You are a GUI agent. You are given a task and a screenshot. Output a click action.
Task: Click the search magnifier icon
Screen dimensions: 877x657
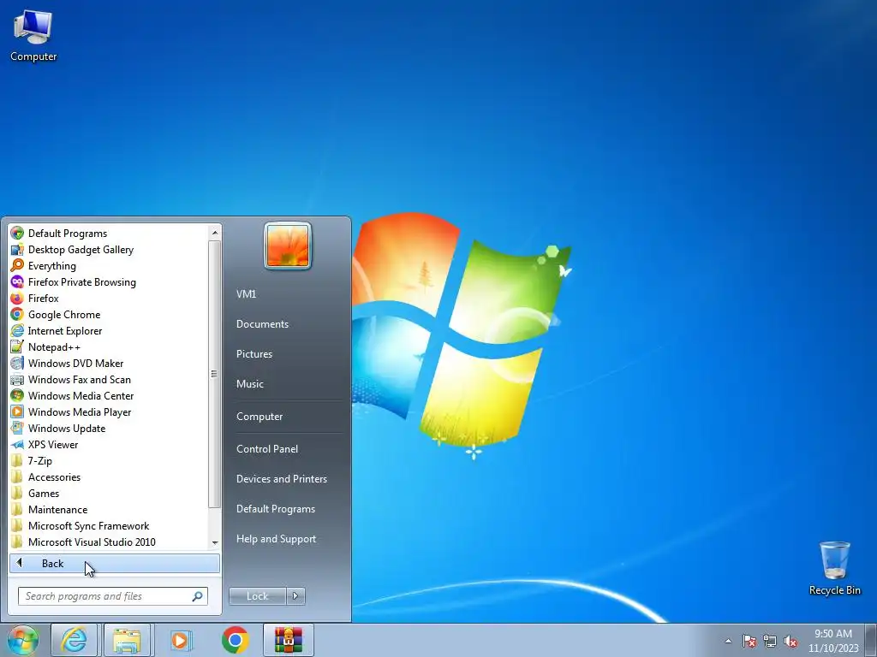(198, 596)
